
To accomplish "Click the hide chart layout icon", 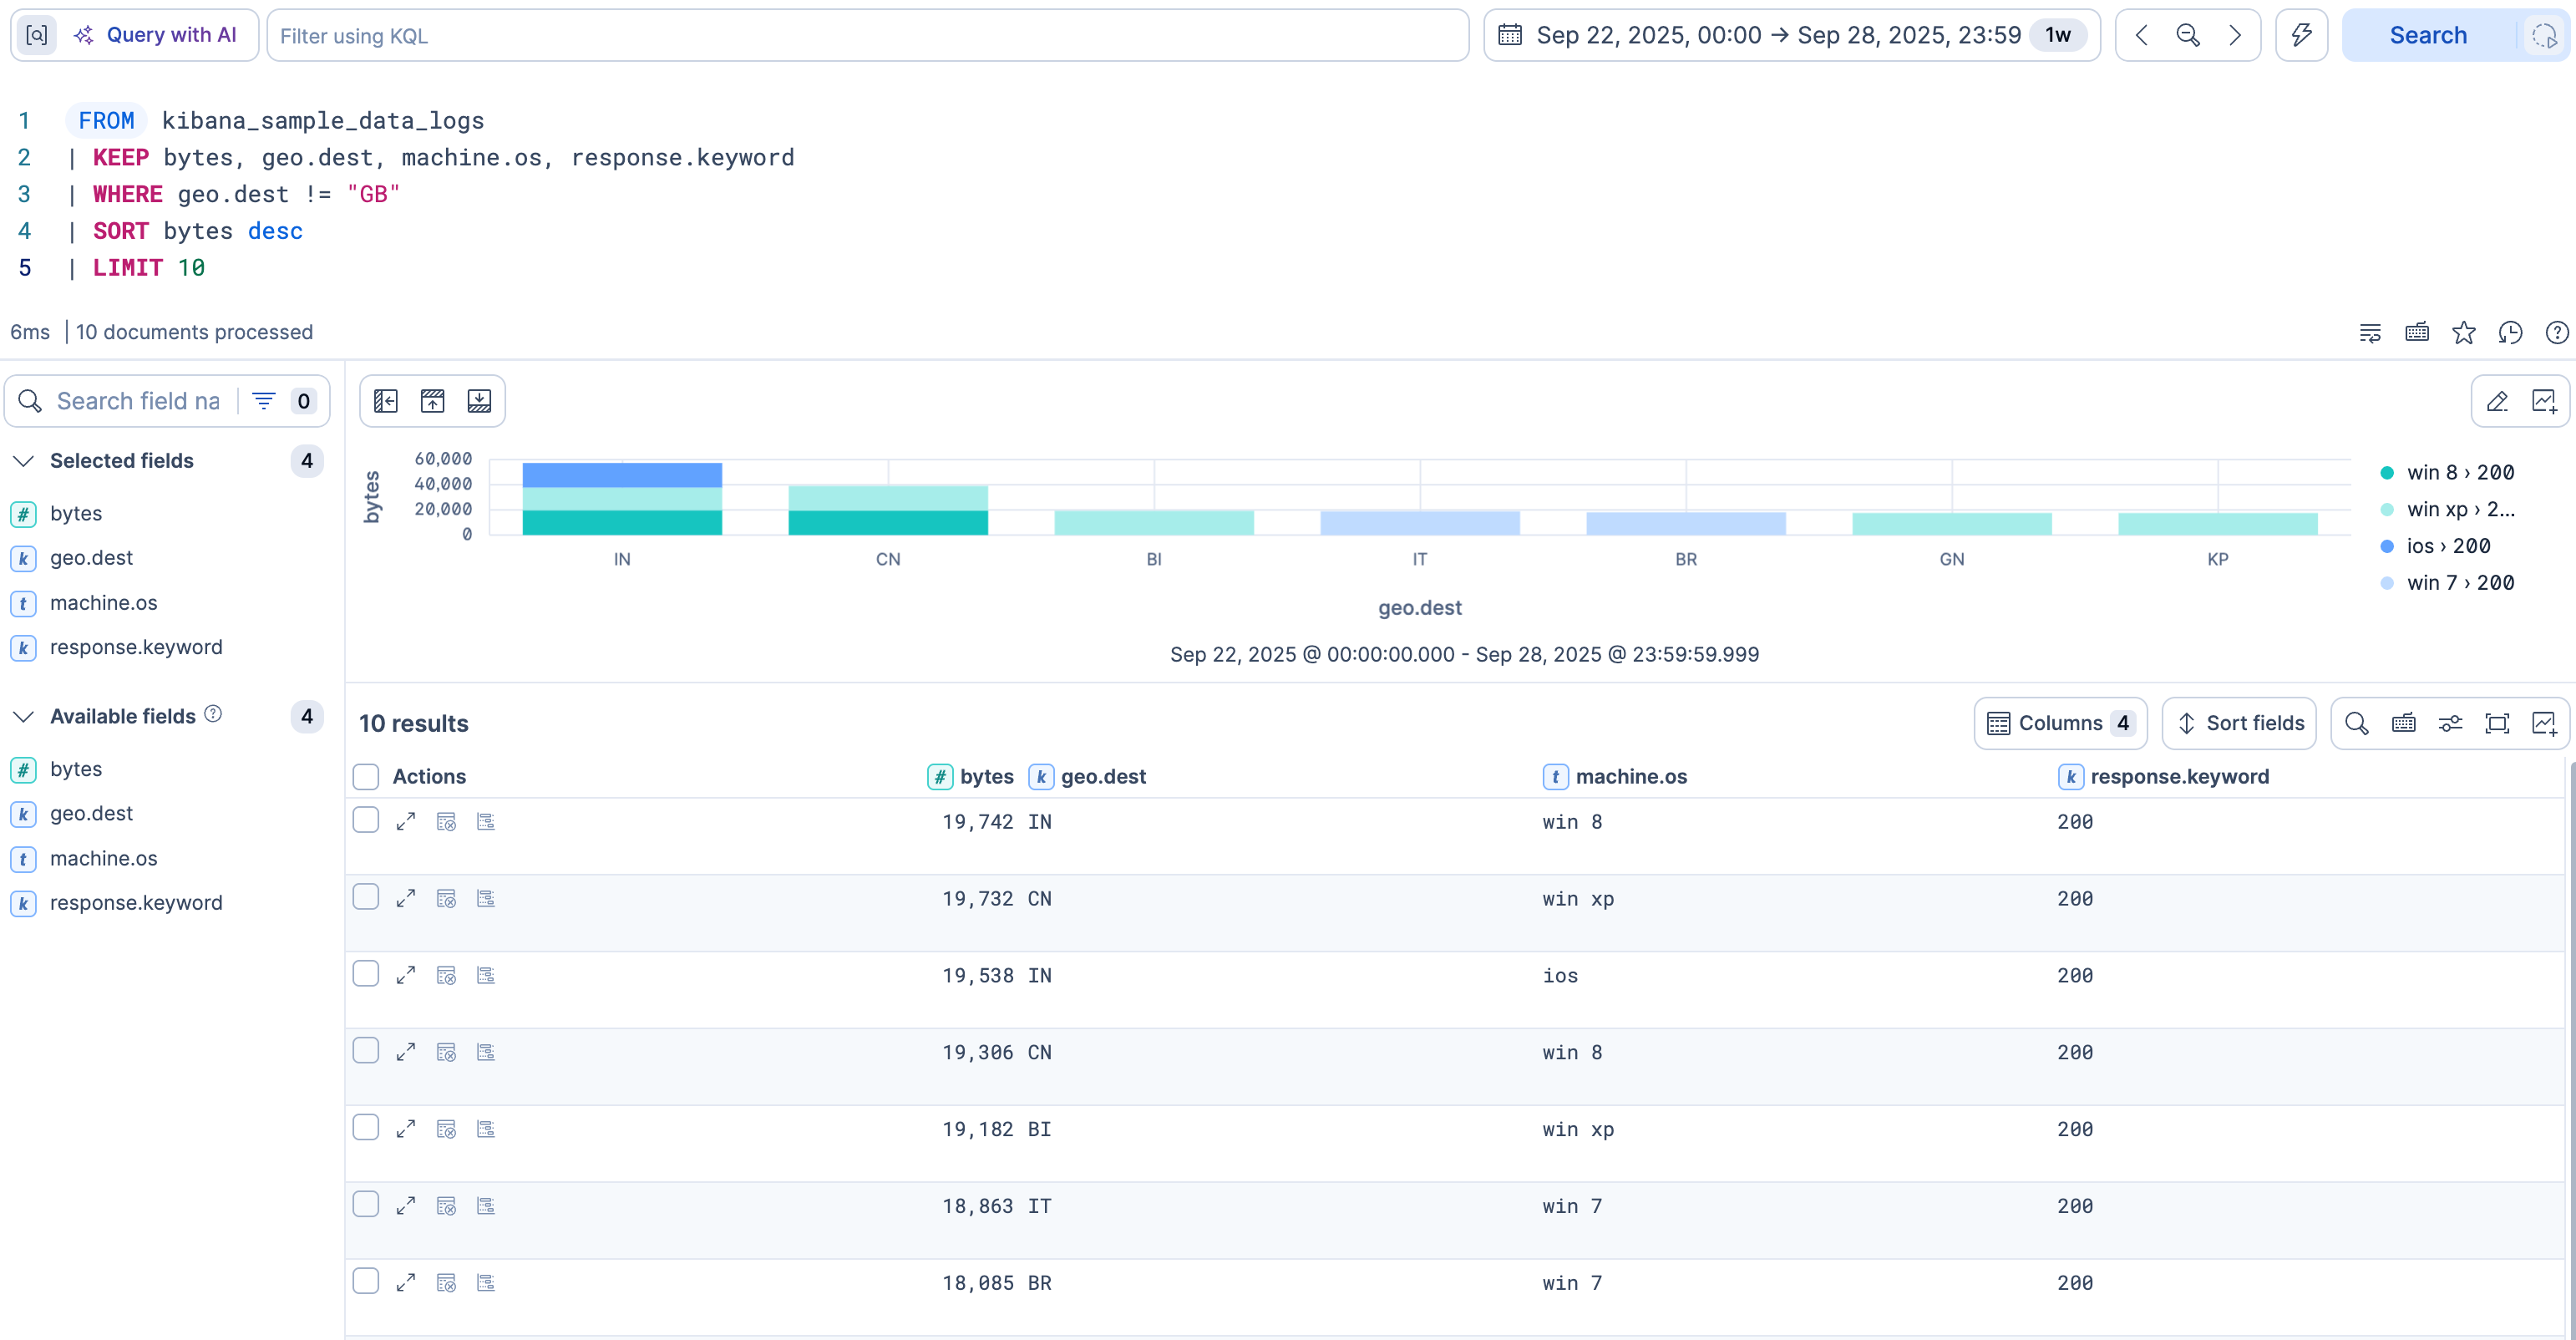I will pos(432,401).
